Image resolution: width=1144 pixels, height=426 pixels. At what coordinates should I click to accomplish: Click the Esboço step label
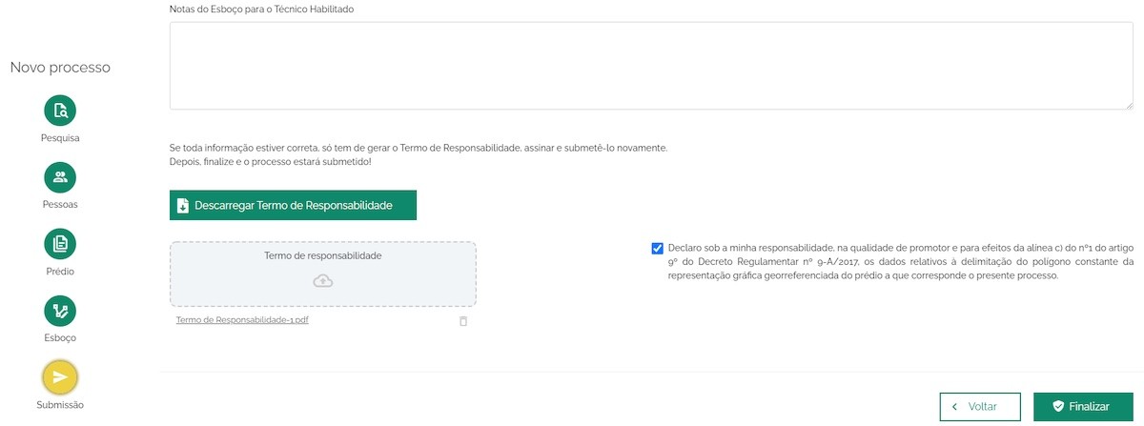(60, 338)
